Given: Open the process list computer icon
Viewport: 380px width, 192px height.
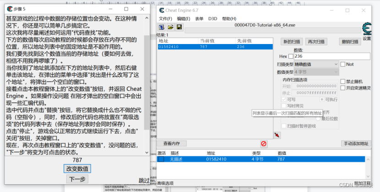Looking at the screenshot, I should (x=162, y=27).
